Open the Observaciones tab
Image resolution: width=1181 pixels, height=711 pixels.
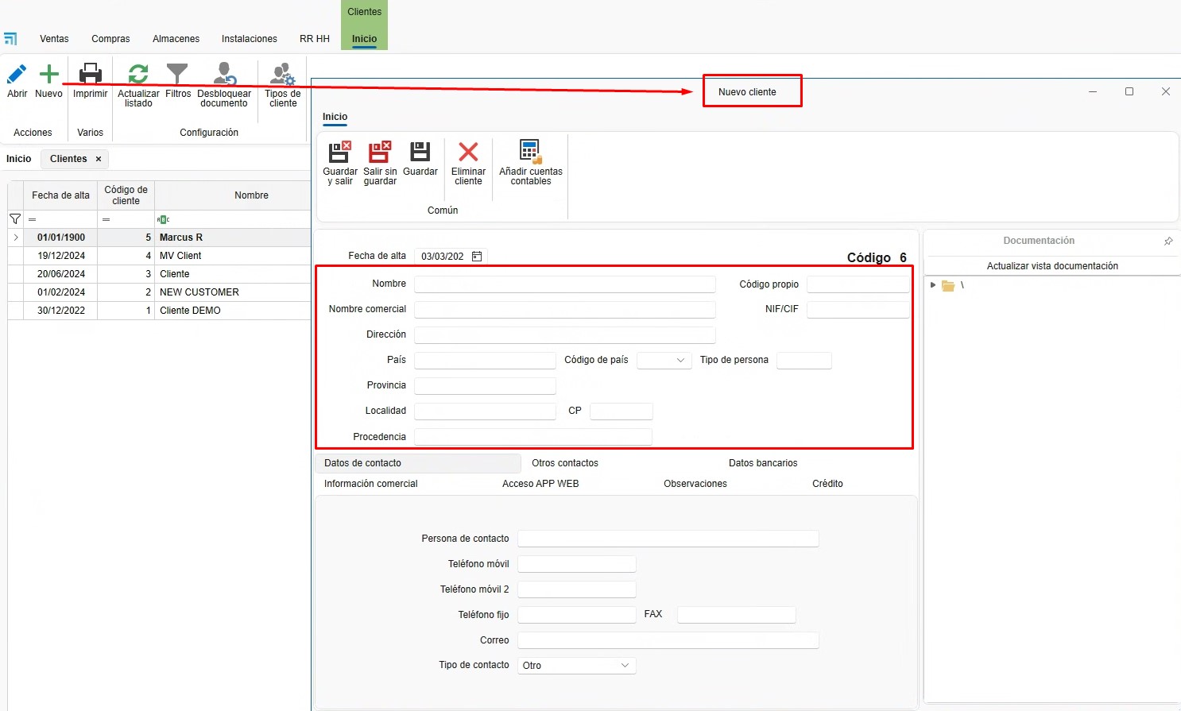[695, 484]
